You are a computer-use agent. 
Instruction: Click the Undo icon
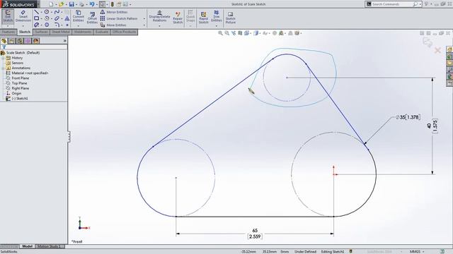pos(92,4)
